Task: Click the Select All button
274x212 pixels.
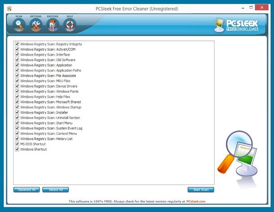Action: 56,190
